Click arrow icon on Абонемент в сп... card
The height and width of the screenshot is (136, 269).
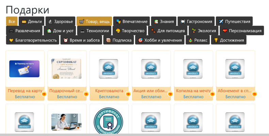255,94
